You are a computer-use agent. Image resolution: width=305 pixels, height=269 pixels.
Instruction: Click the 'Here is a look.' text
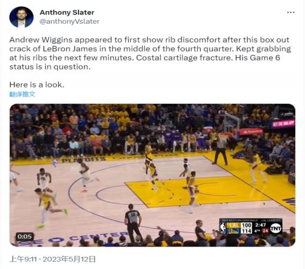[37, 85]
